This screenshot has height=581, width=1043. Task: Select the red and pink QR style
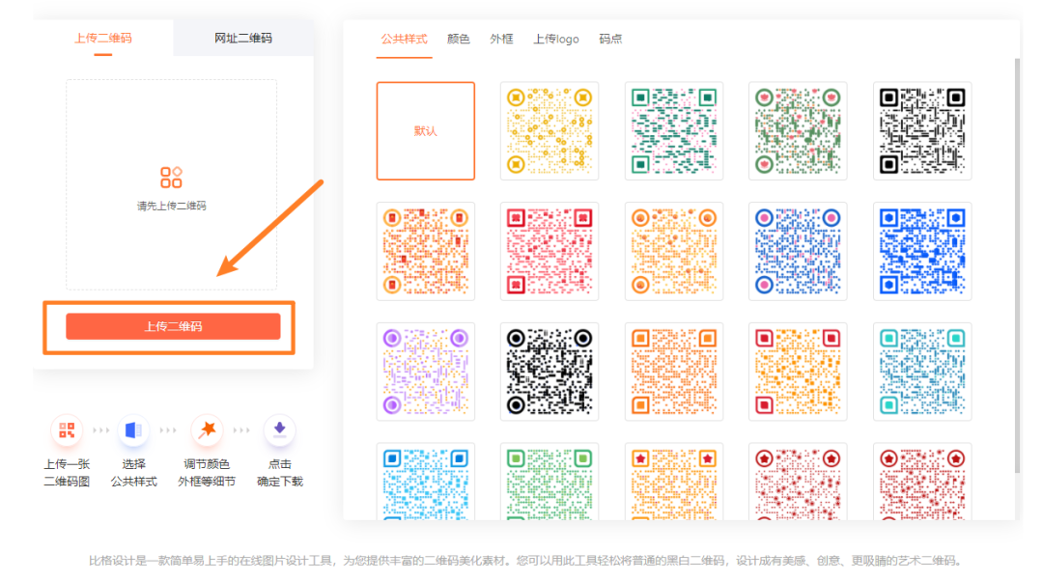coord(550,251)
